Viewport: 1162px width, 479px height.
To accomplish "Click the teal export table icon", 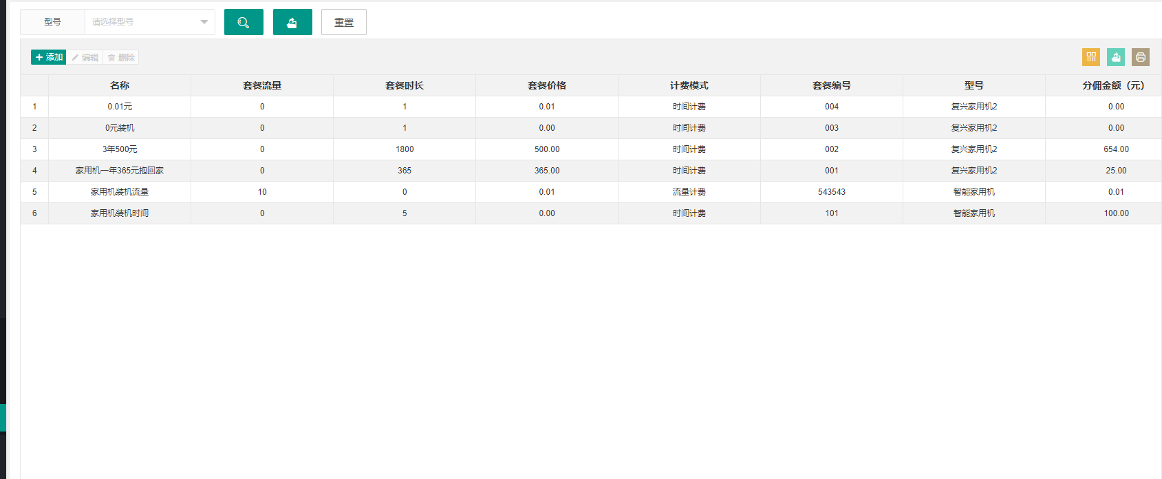I will (1116, 57).
